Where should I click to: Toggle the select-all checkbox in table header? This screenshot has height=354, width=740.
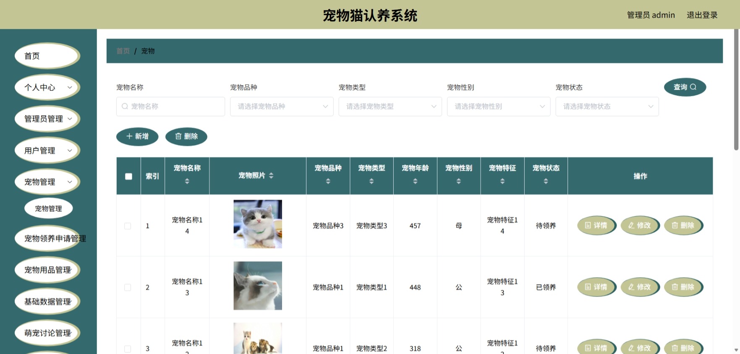point(128,176)
